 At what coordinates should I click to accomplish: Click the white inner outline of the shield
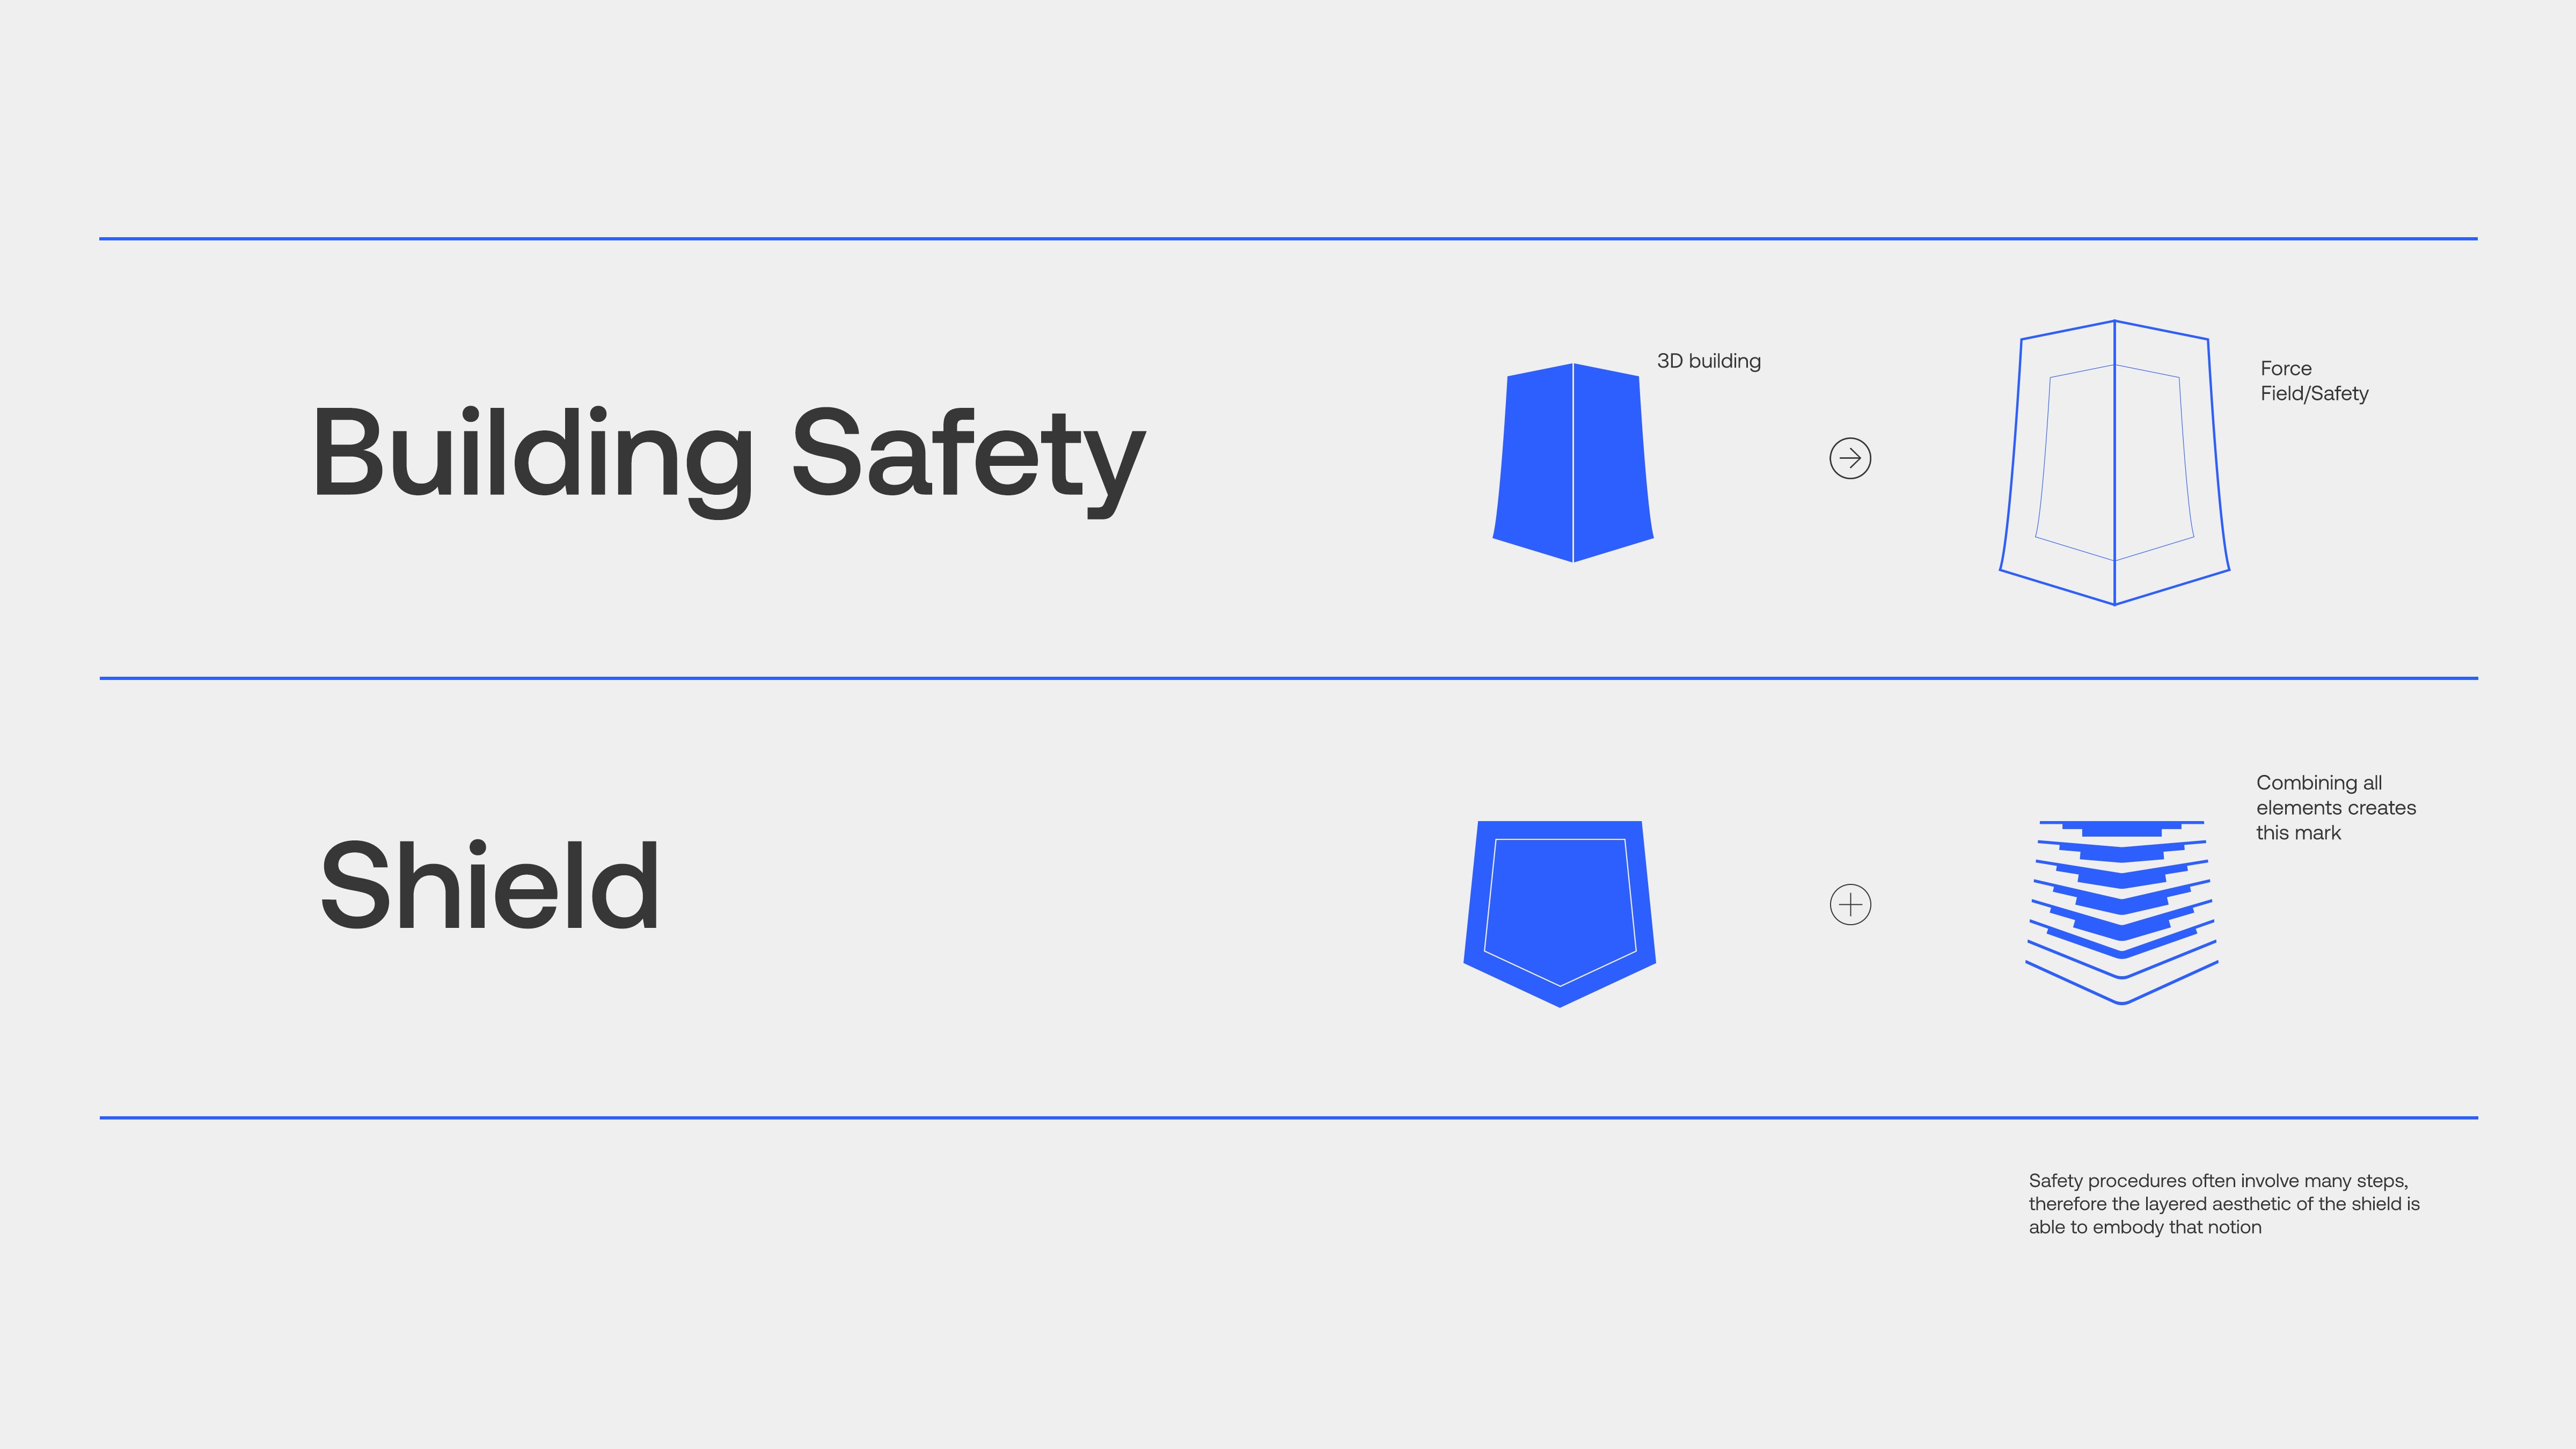[1560, 912]
